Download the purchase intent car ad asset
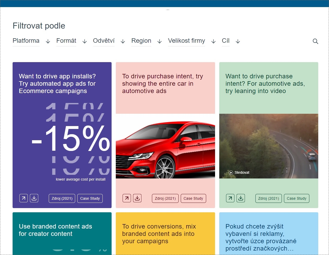The height and width of the screenshot is (255, 329). [137, 198]
